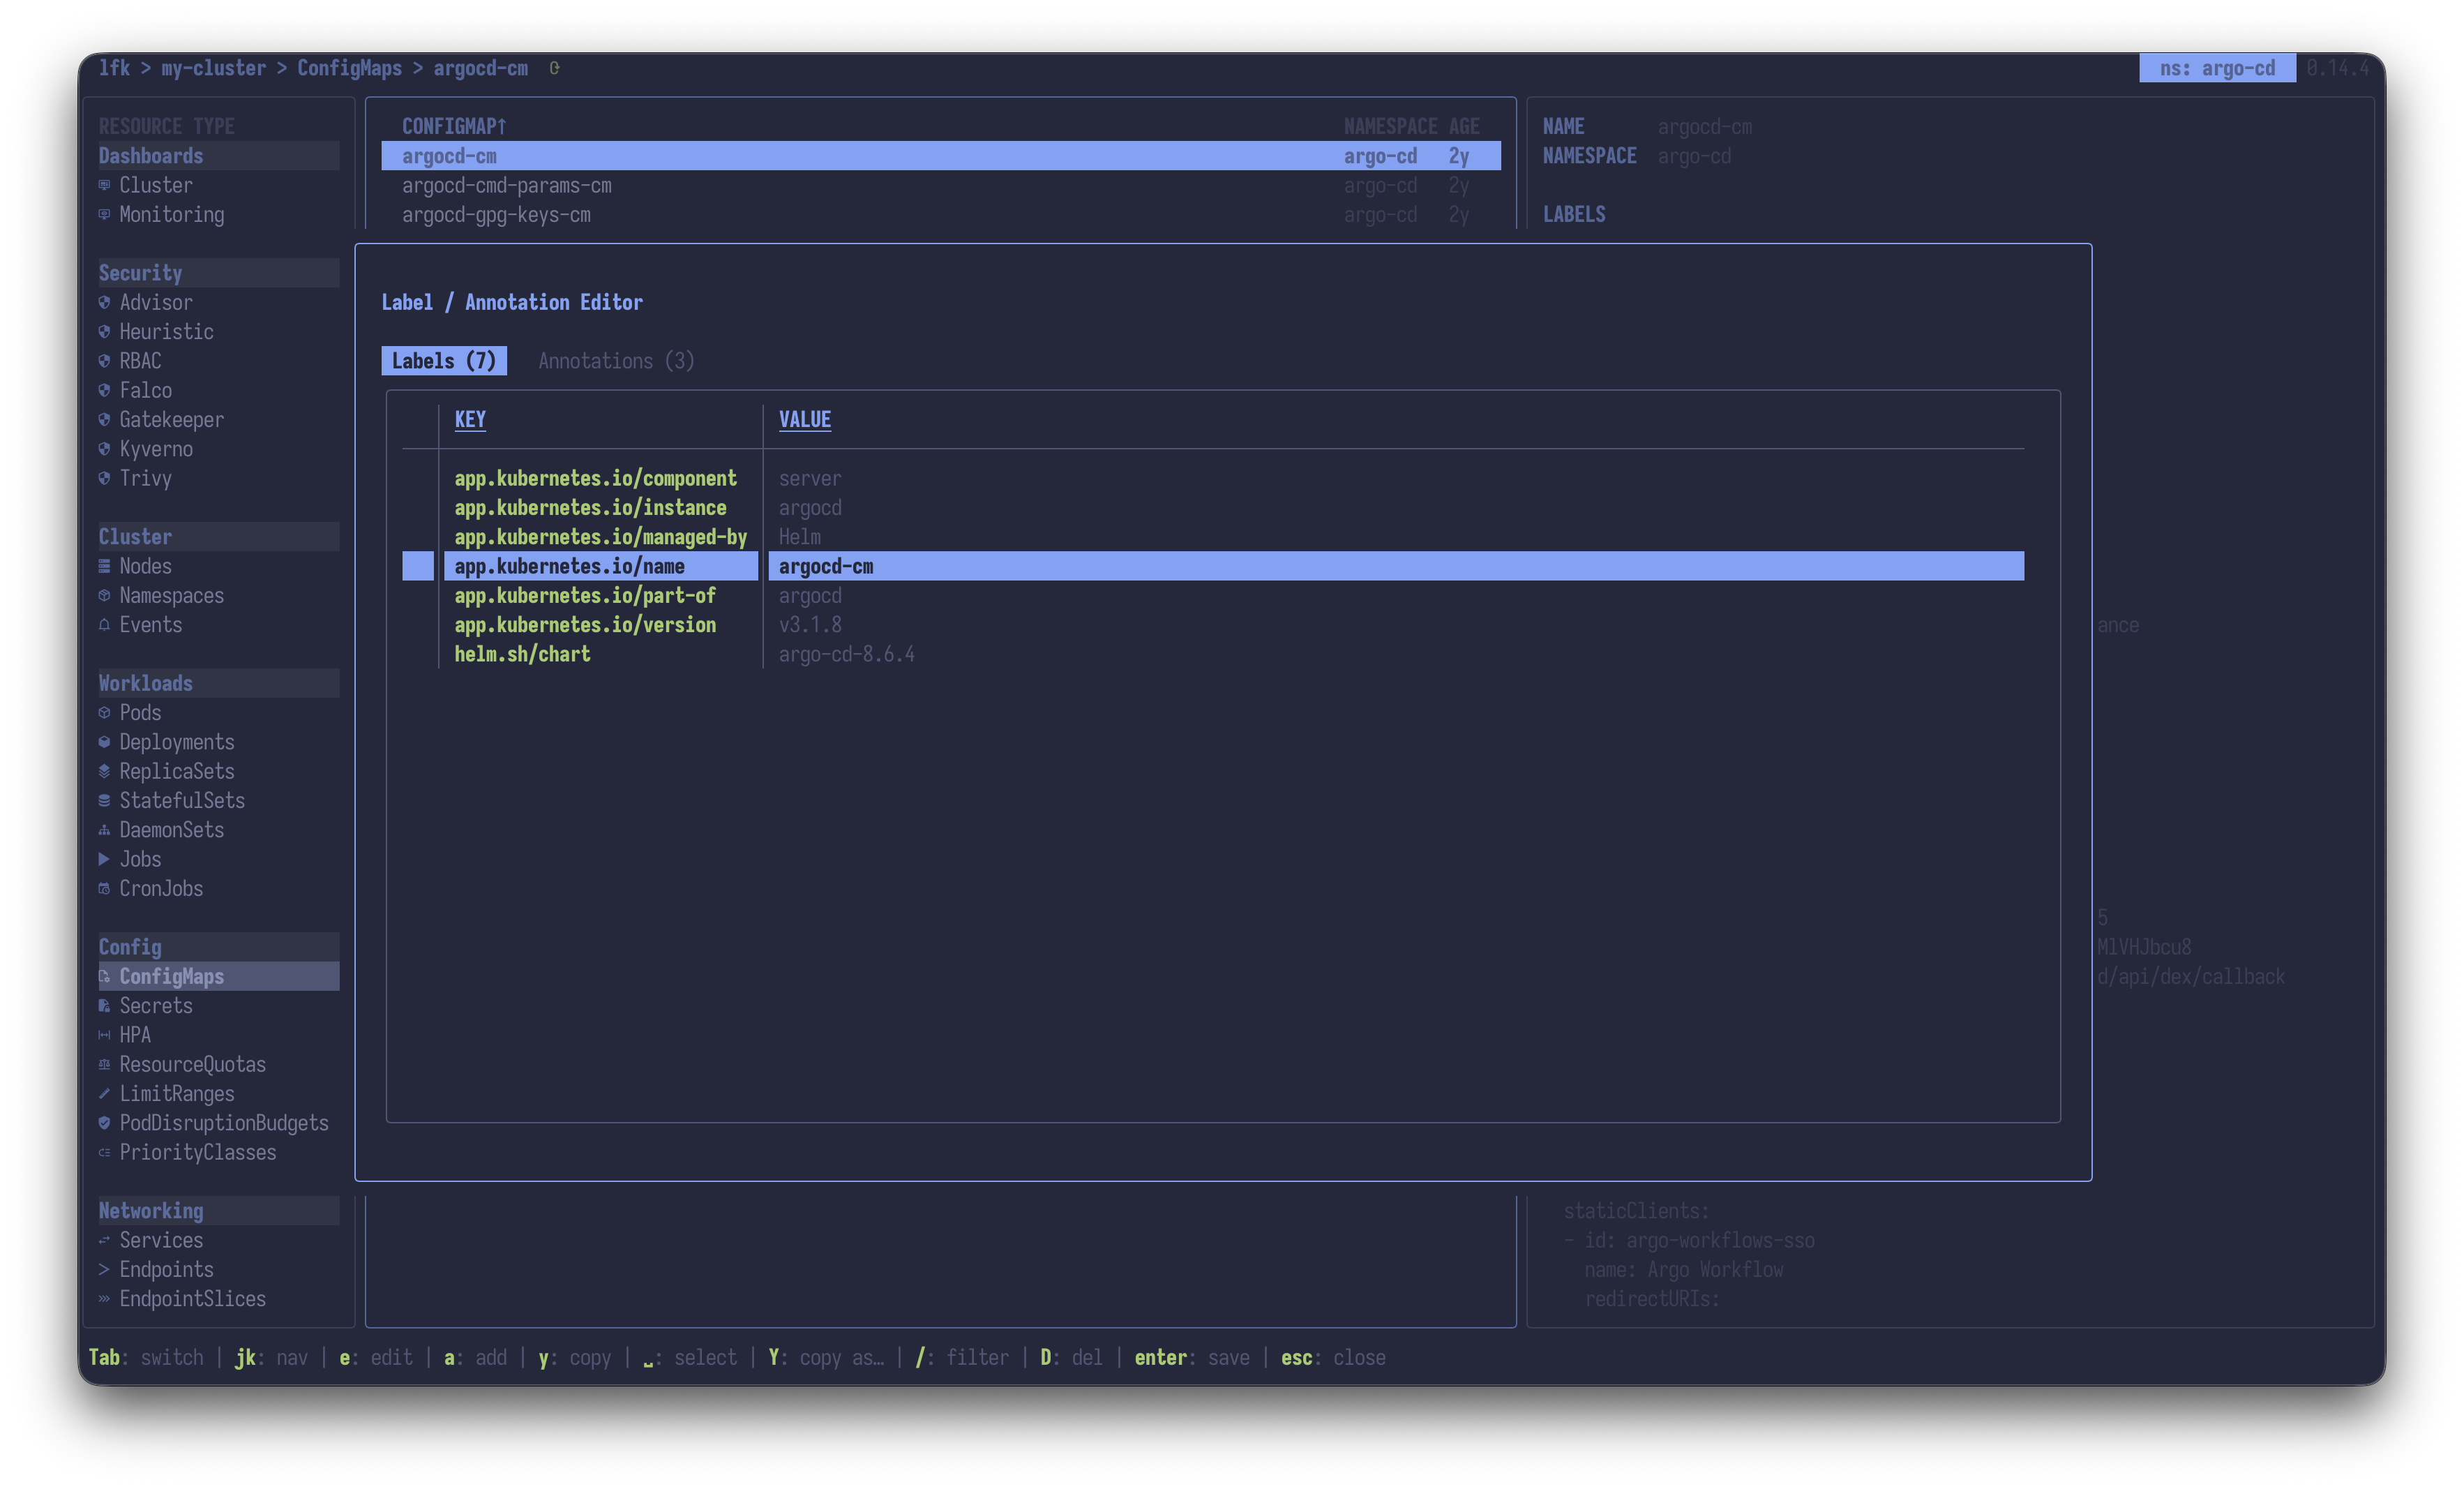Click the StatefulSets icon
The width and height of the screenshot is (2464, 1489).
point(104,800)
